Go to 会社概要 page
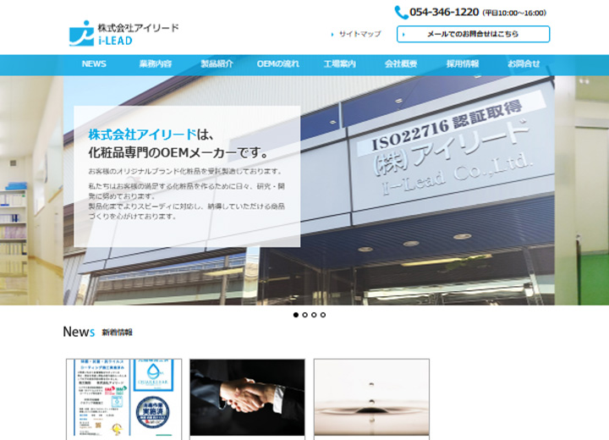Image resolution: width=609 pixels, height=440 pixels. coord(401,64)
